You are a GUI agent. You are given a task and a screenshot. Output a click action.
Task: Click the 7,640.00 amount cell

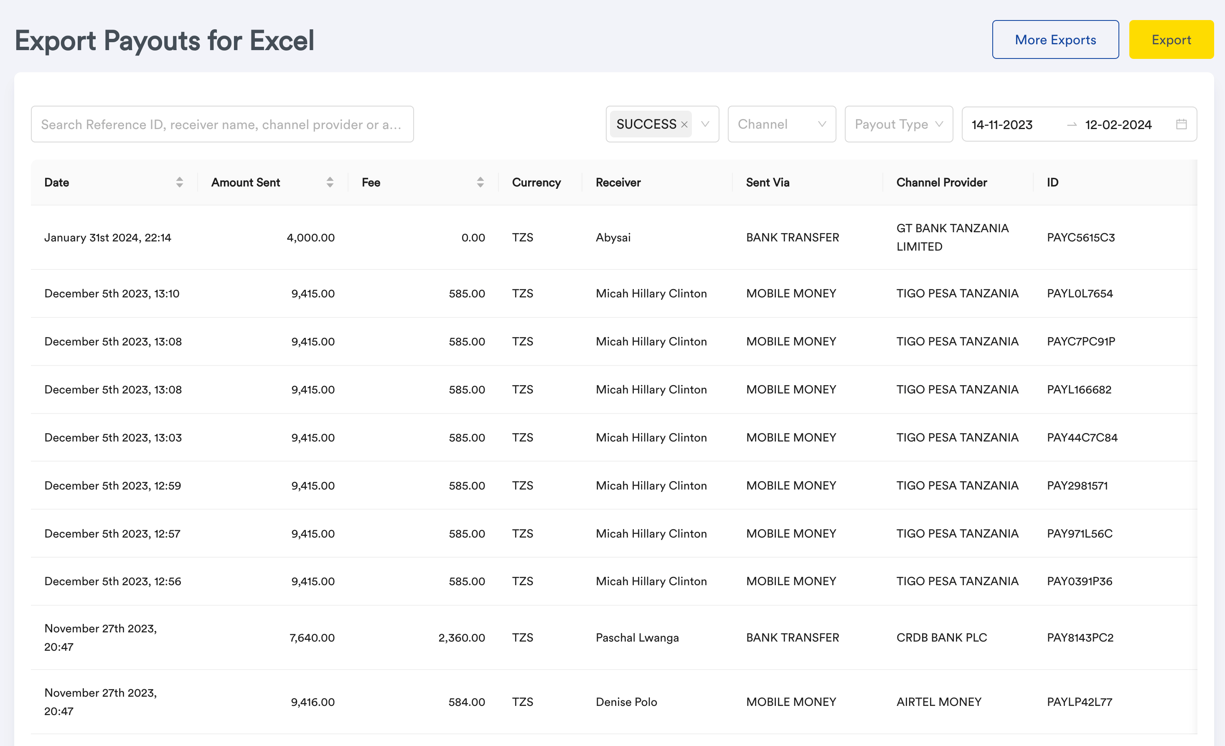312,638
